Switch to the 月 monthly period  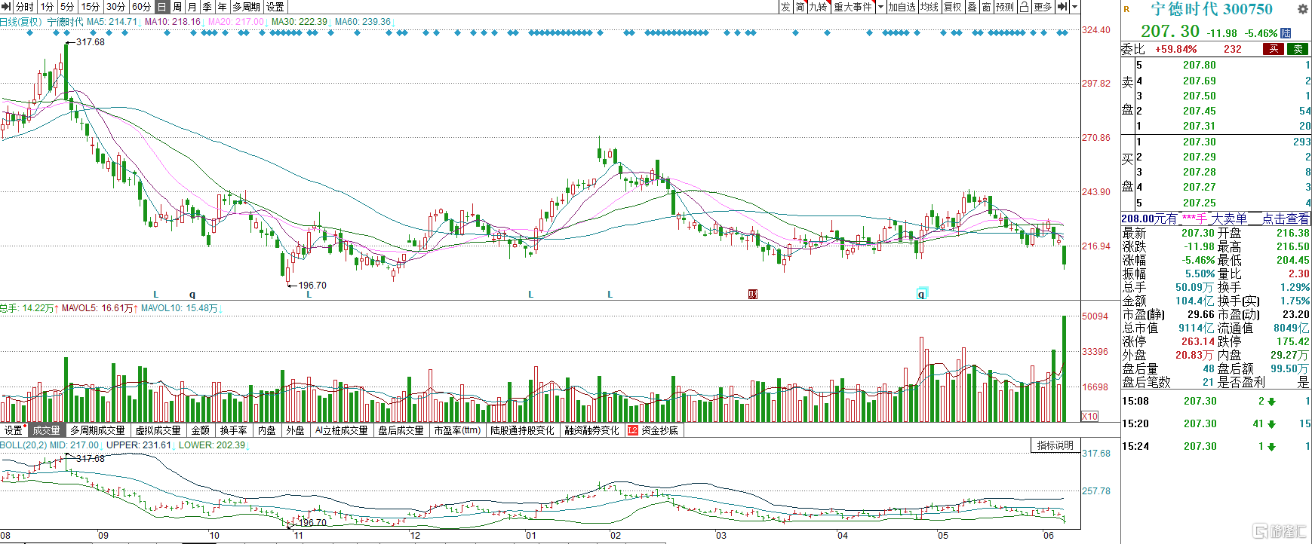pos(192,7)
